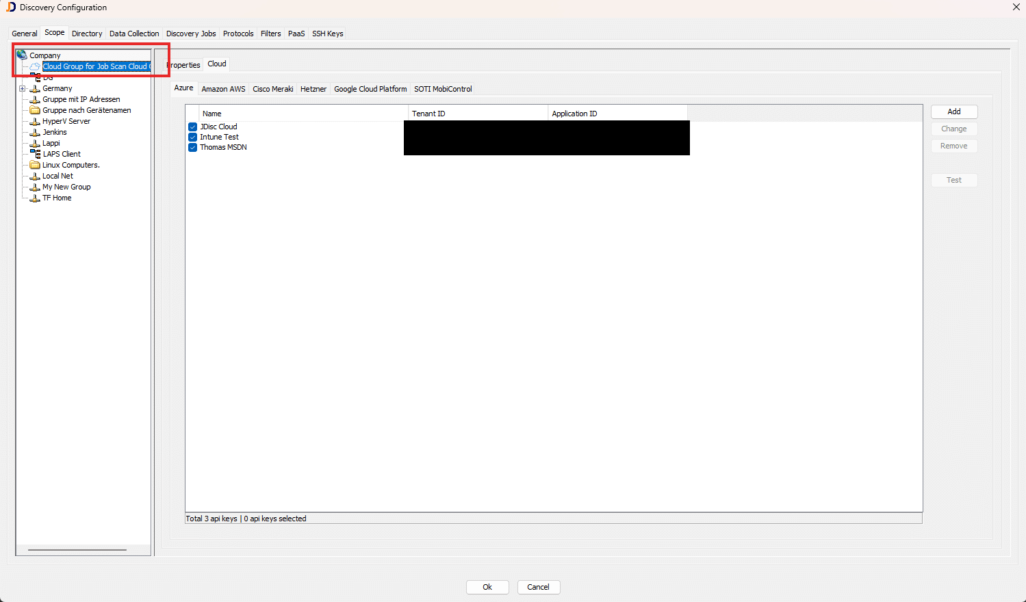Viewport: 1026px width, 602px height.
Task: Disable the Intune Test API key
Action: click(x=192, y=137)
